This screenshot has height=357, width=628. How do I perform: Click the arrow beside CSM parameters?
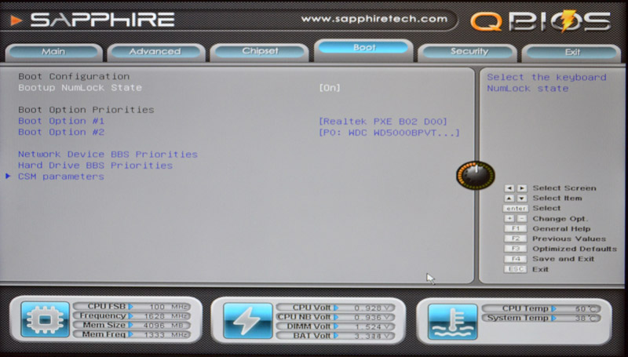[x=8, y=176]
